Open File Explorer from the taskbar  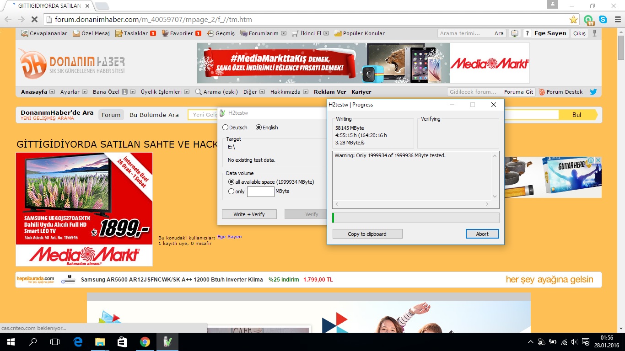point(100,342)
